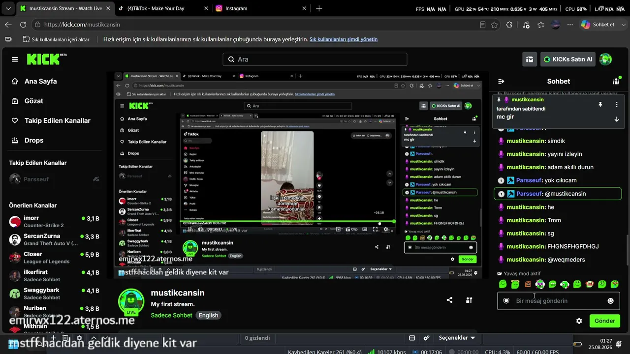Open the pinned message three-dot options

coord(617,104)
